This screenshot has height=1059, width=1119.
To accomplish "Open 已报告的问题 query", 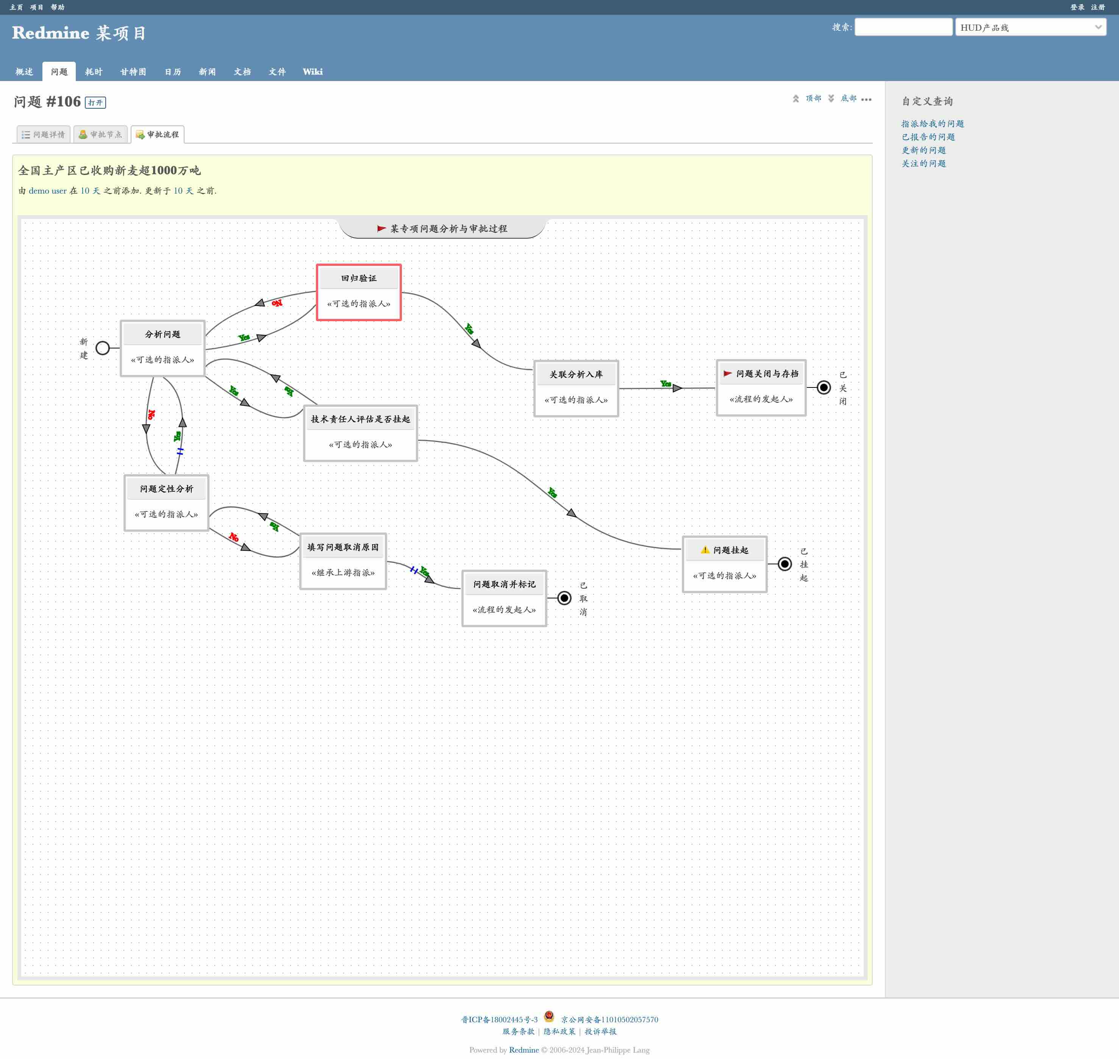I will 928,137.
